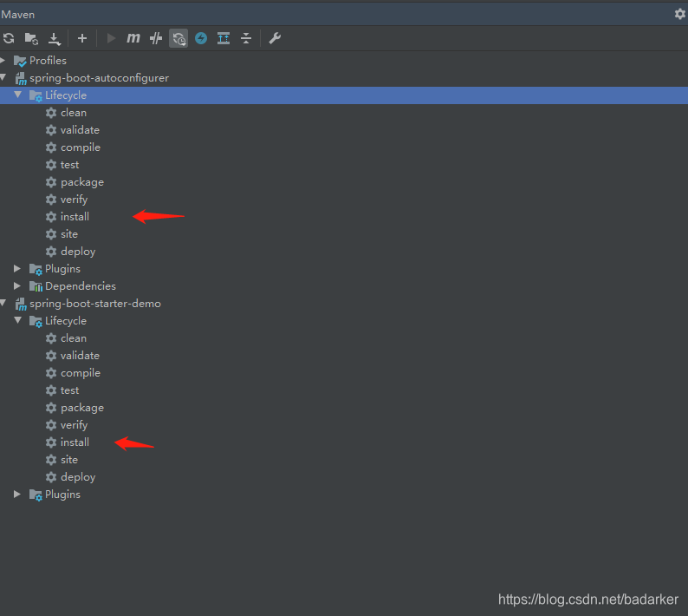688x616 pixels.
Task: Collapse spring-boot-starter-demo project node
Action: point(3,303)
